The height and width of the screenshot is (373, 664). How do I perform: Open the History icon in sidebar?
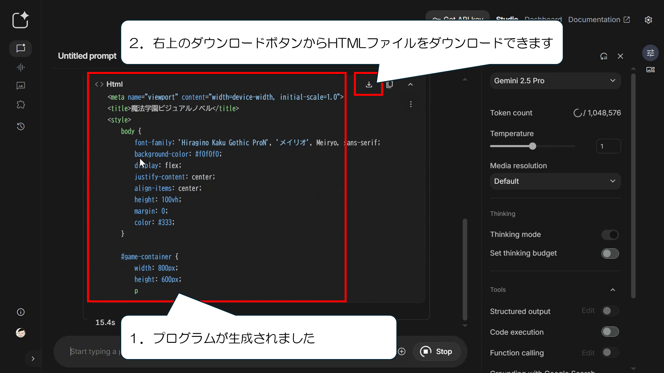click(x=21, y=126)
